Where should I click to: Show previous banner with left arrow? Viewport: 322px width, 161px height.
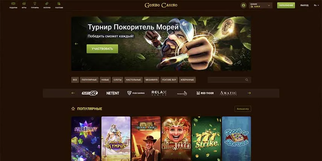tap(76, 44)
